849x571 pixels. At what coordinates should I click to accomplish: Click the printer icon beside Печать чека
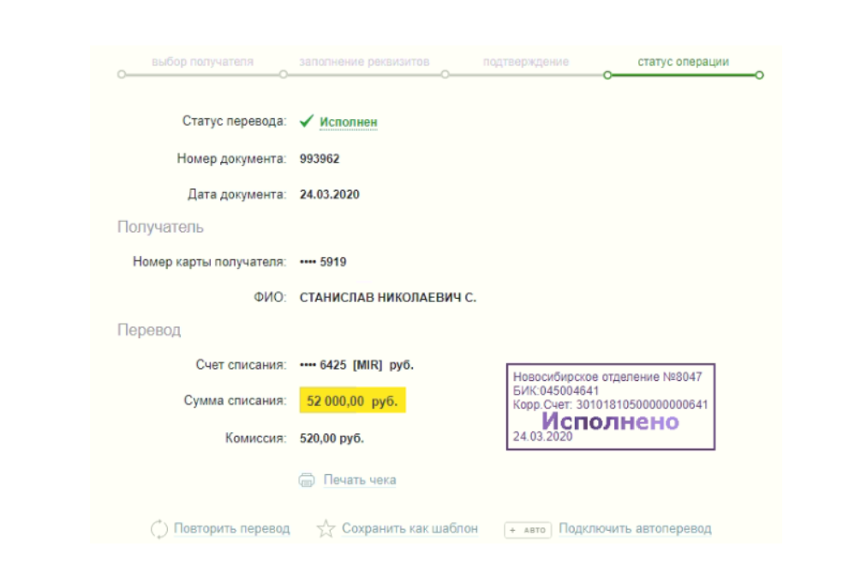[x=307, y=480]
